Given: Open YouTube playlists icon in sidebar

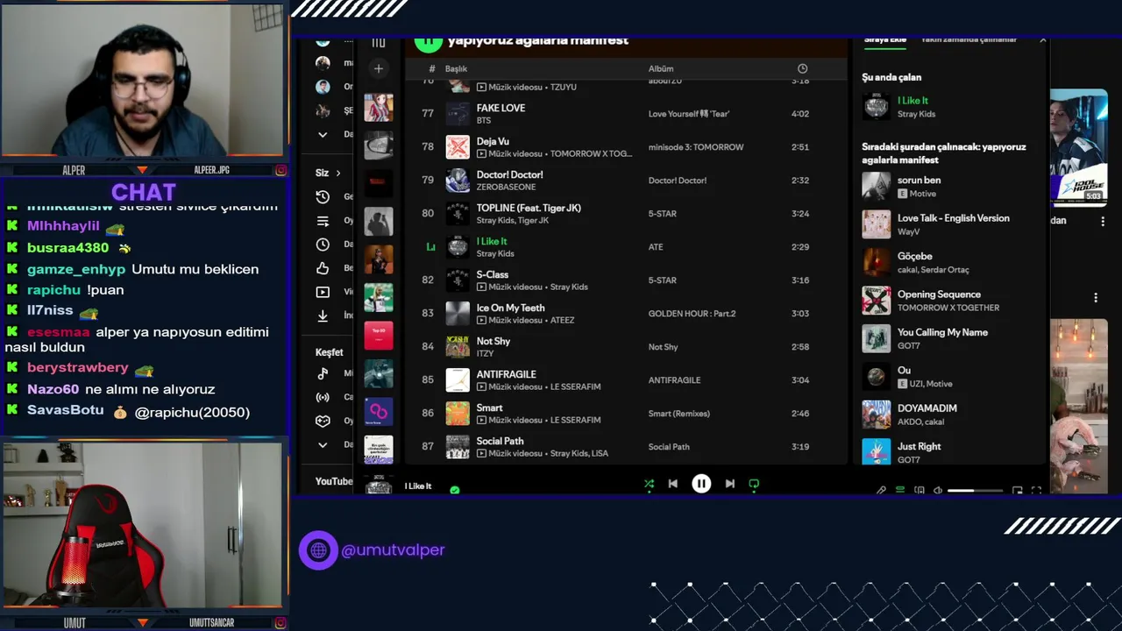Looking at the screenshot, I should click(x=323, y=221).
